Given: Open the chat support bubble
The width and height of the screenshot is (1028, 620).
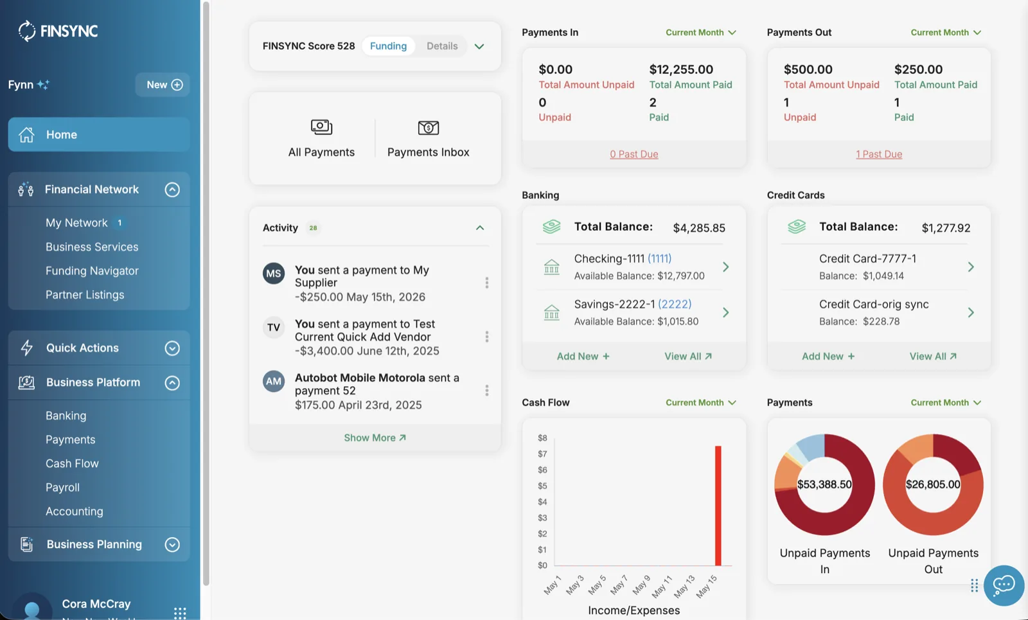Looking at the screenshot, I should (1004, 585).
